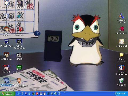This screenshot has width=128, height=96.
Task: Click the system tray clock
Action: (x=122, y=94)
